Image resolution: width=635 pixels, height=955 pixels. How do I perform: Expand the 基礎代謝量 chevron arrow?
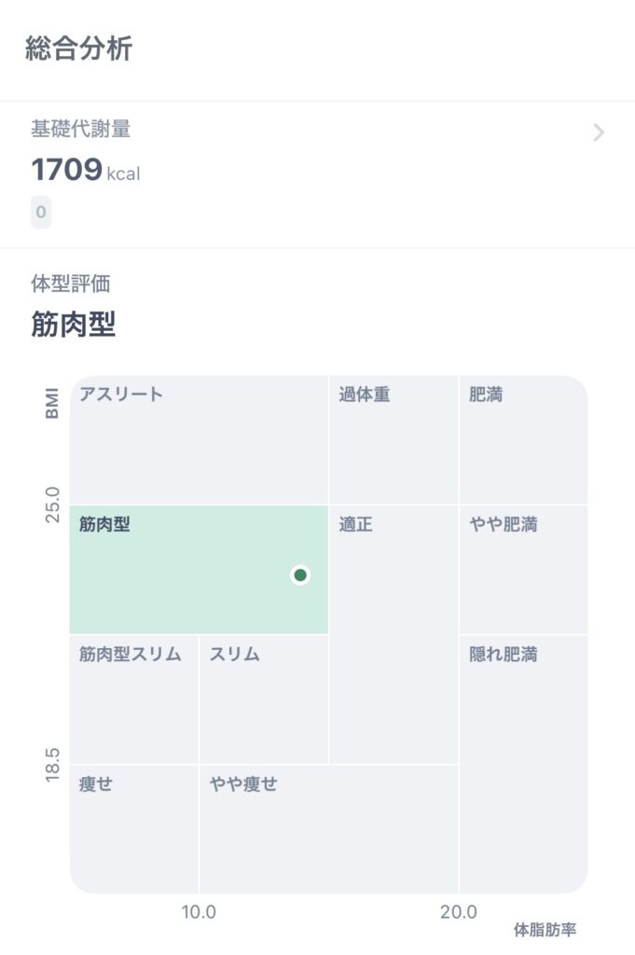(599, 132)
